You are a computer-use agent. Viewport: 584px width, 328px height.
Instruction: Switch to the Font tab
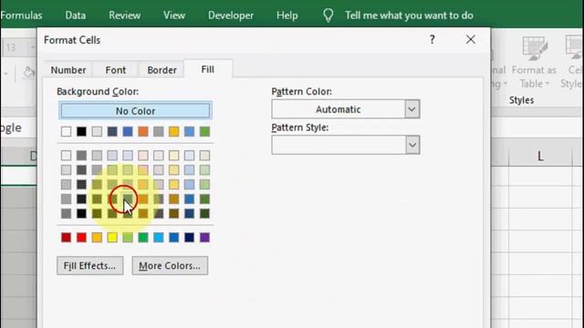[x=116, y=70]
